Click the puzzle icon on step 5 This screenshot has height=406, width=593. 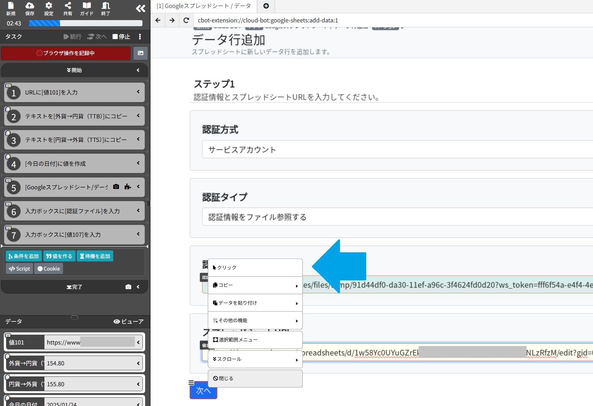click(x=127, y=186)
